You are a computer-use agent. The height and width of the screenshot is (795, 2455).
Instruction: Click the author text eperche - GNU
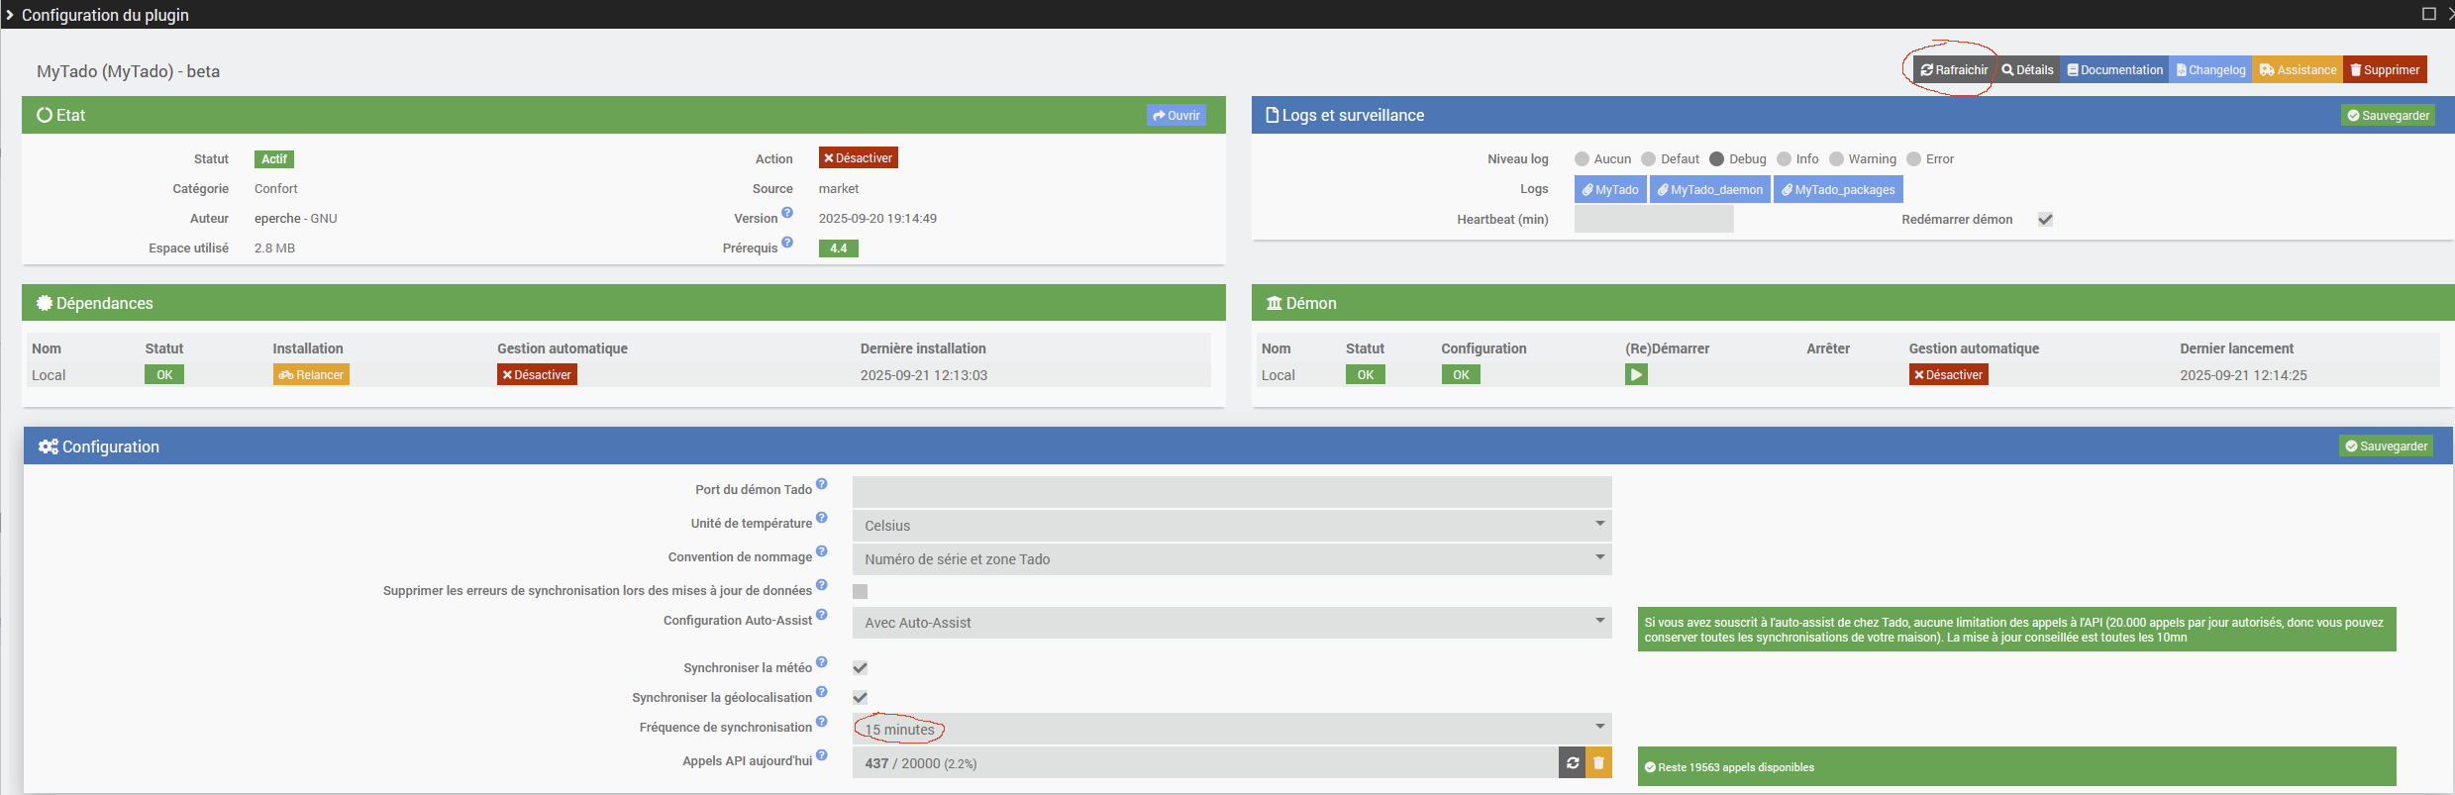pyautogui.click(x=296, y=219)
